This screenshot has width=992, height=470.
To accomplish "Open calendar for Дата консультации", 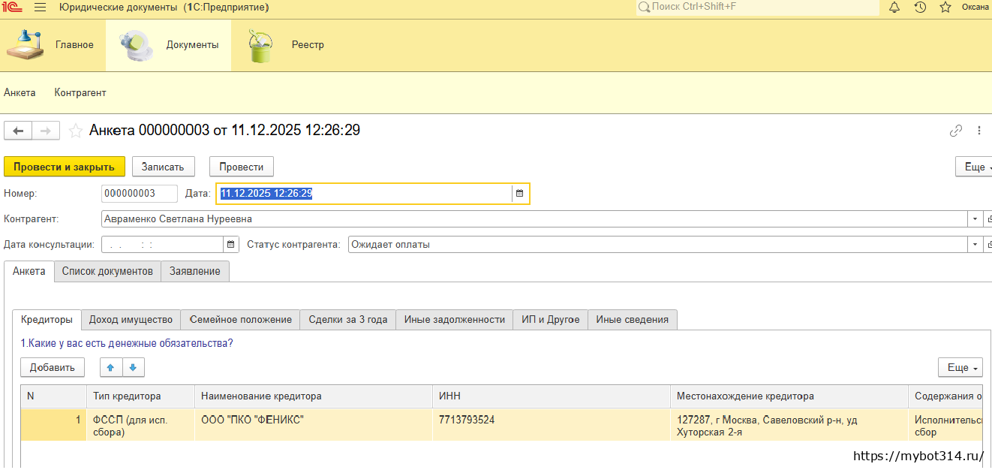I will click(x=231, y=245).
